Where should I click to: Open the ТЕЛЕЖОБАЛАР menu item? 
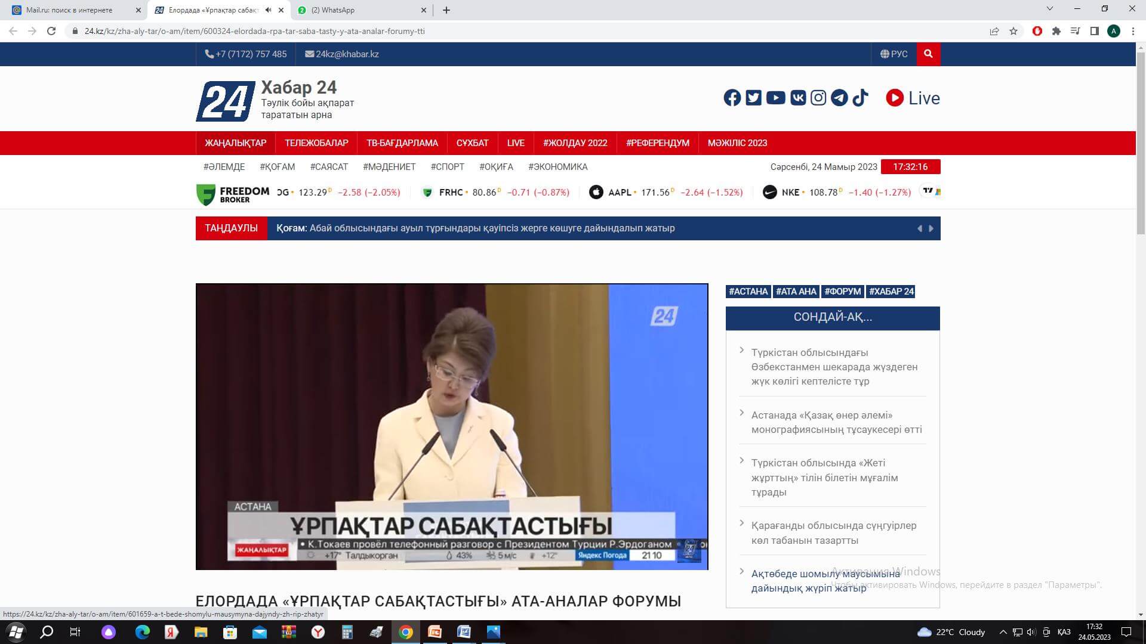pos(316,143)
